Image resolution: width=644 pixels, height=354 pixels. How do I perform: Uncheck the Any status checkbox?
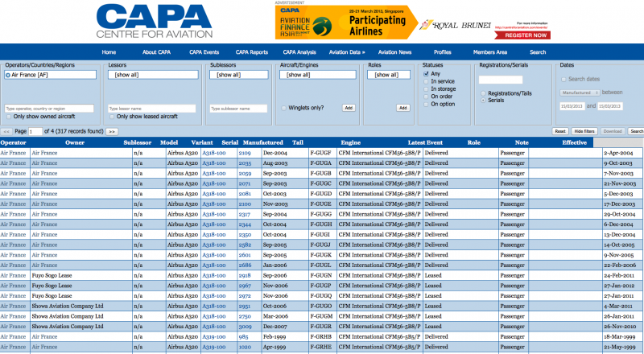tap(426, 74)
